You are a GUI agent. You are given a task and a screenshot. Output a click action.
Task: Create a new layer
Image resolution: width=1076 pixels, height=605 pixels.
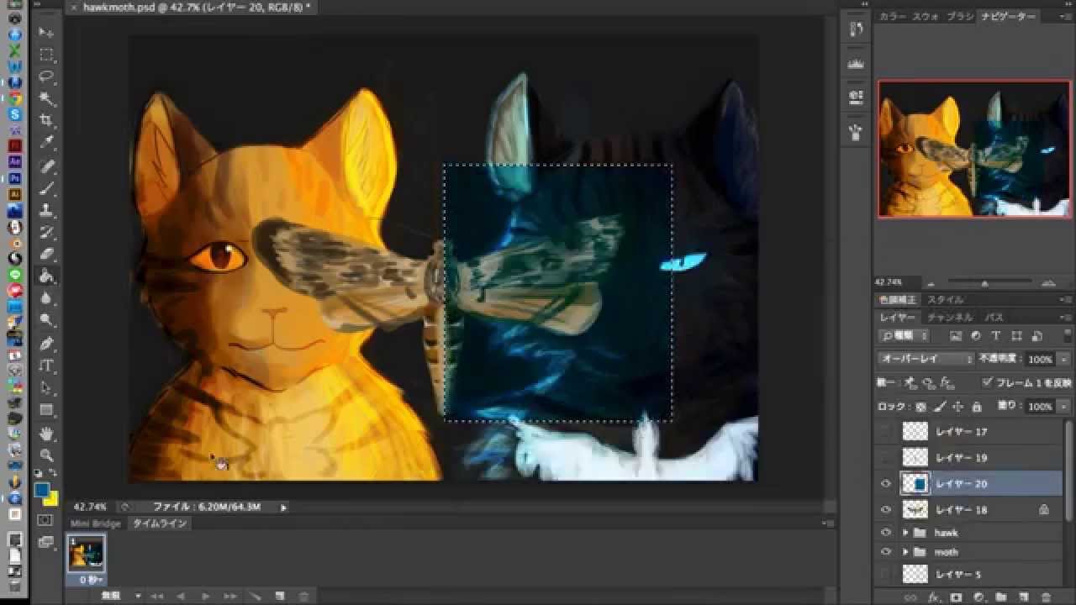coord(1024,597)
